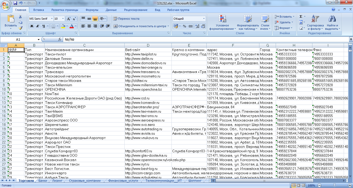
Task: Click AutoSum sigma icon
Action: point(301,17)
